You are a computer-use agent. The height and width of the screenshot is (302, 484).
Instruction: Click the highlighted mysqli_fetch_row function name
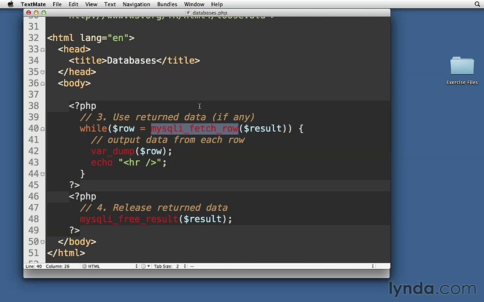click(x=195, y=128)
